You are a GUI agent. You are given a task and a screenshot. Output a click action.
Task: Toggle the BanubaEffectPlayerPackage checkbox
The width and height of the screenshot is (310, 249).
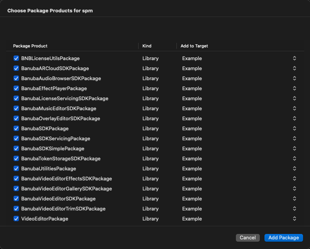[16, 88]
